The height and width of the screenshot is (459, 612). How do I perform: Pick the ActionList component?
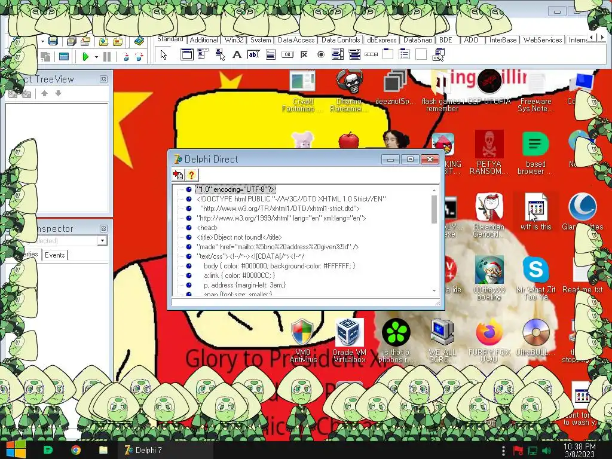click(438, 54)
